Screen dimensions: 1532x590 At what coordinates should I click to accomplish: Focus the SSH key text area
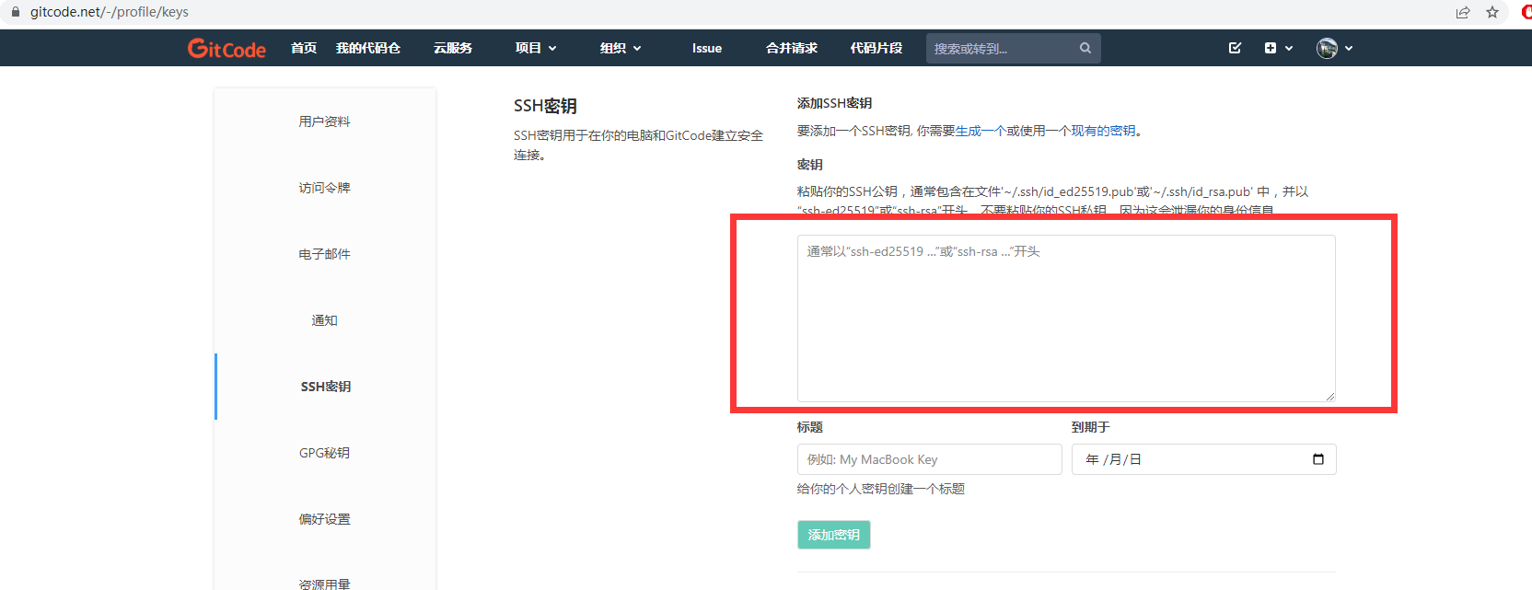[1066, 318]
